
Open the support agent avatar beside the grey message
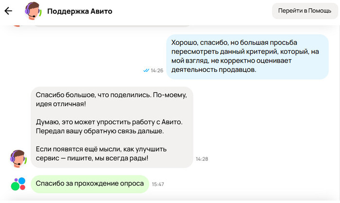[x=18, y=157]
